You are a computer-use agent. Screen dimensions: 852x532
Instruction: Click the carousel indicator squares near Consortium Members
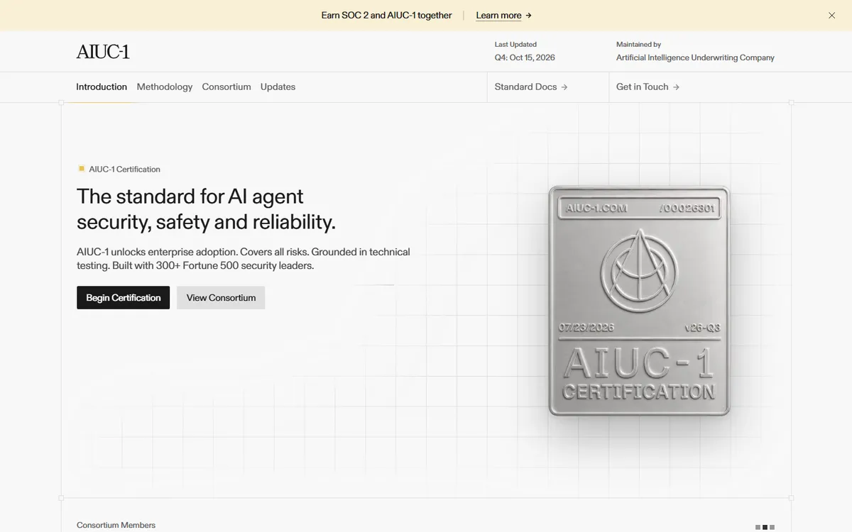tap(765, 527)
